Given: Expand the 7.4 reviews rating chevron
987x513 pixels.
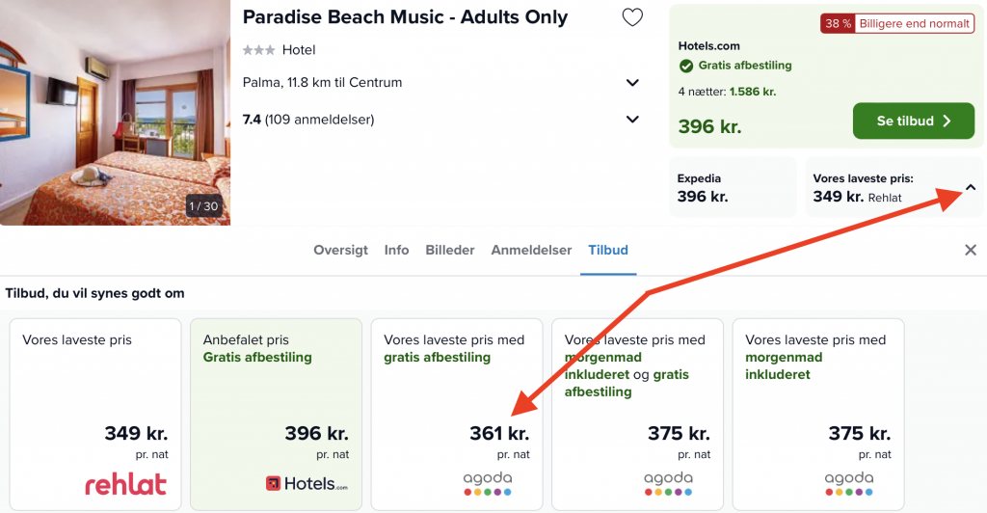Looking at the screenshot, I should click(632, 119).
